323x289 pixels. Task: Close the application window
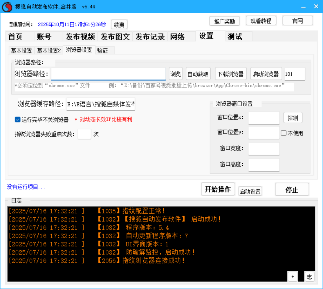coord(316,7)
